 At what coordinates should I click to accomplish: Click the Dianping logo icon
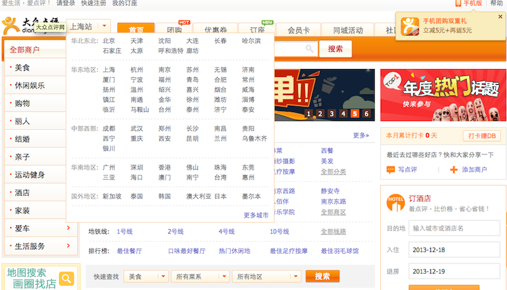pyautogui.click(x=10, y=25)
